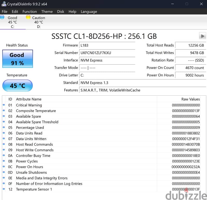207x200 pixels.
Task: Click Total Host Reads value 12256 GB
Action: coord(190,45)
